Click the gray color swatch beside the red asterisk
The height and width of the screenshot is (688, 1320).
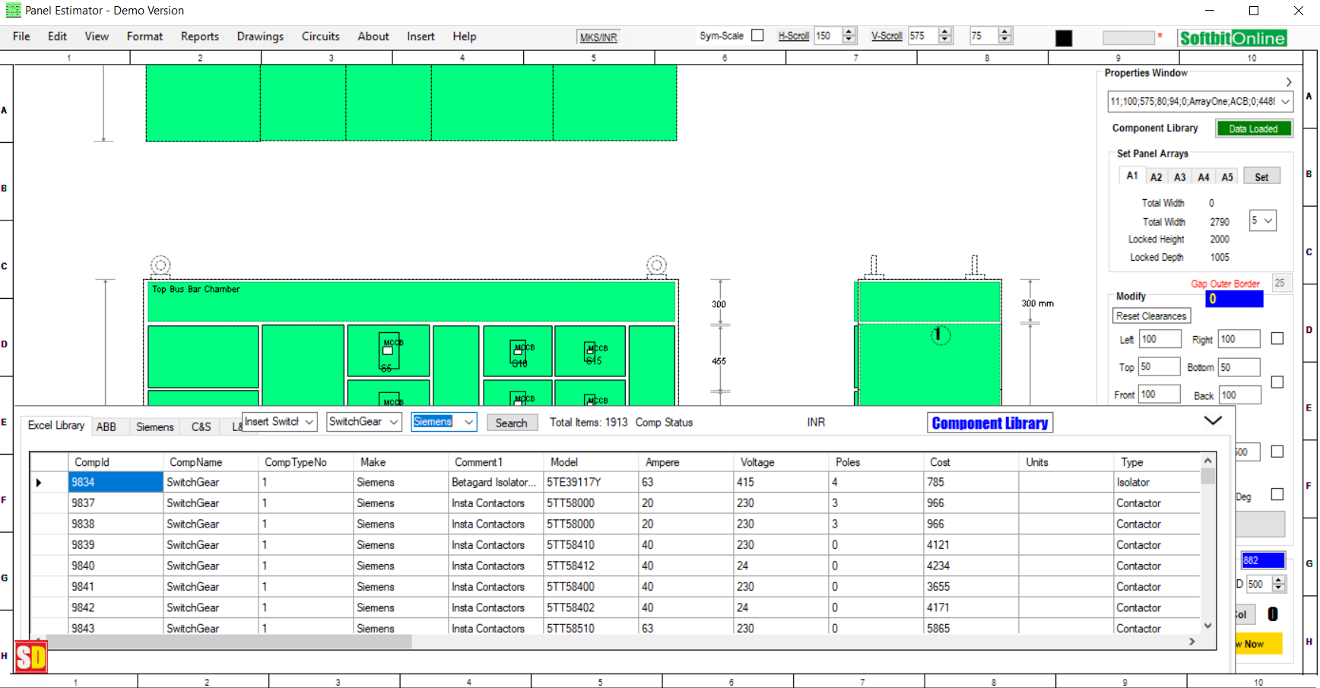(1128, 37)
